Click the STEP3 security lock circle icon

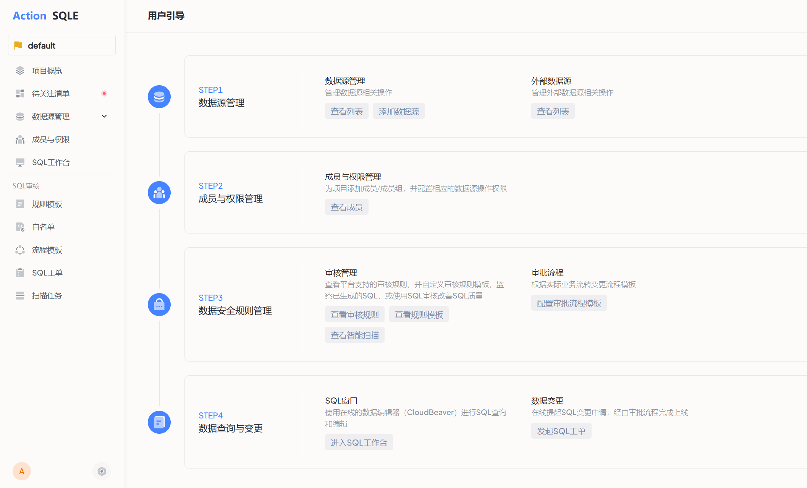tap(159, 305)
